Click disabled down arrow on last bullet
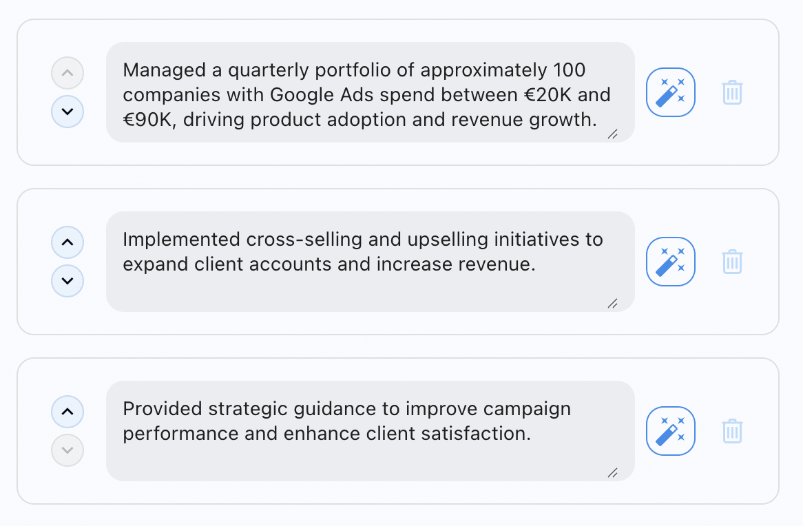The height and width of the screenshot is (526, 803). [x=67, y=450]
